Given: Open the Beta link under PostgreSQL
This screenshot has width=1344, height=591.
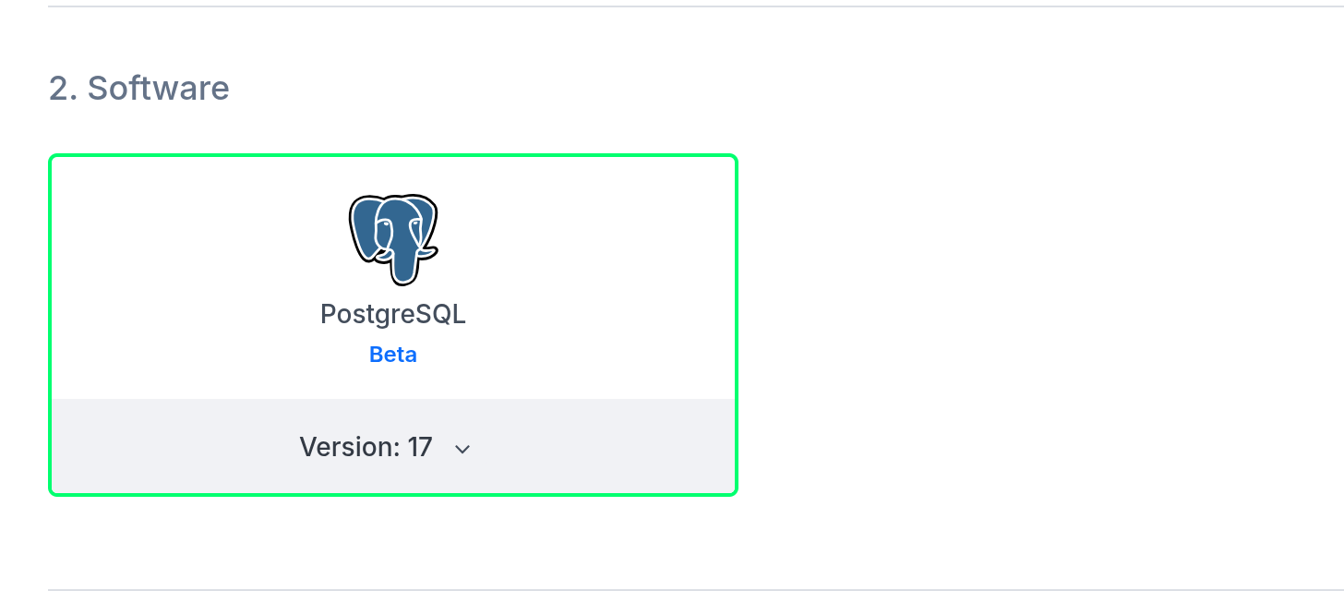Looking at the screenshot, I should [392, 355].
